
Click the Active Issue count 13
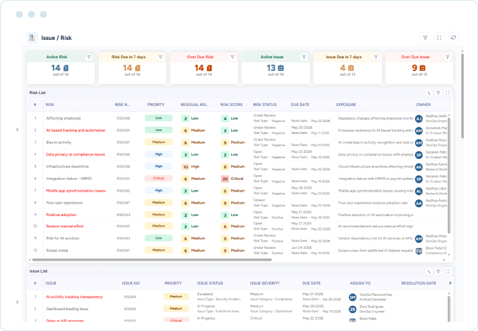click(x=271, y=68)
